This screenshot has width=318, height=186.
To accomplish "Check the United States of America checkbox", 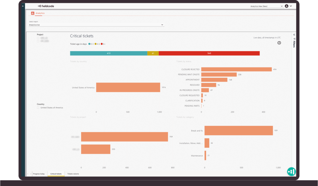I will [38, 108].
